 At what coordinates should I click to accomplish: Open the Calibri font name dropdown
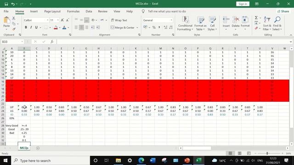(48, 20)
